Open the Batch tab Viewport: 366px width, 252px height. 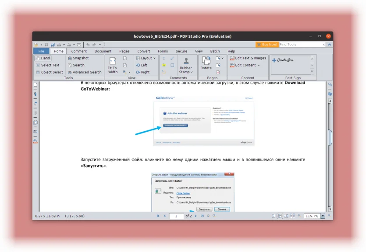pos(215,51)
